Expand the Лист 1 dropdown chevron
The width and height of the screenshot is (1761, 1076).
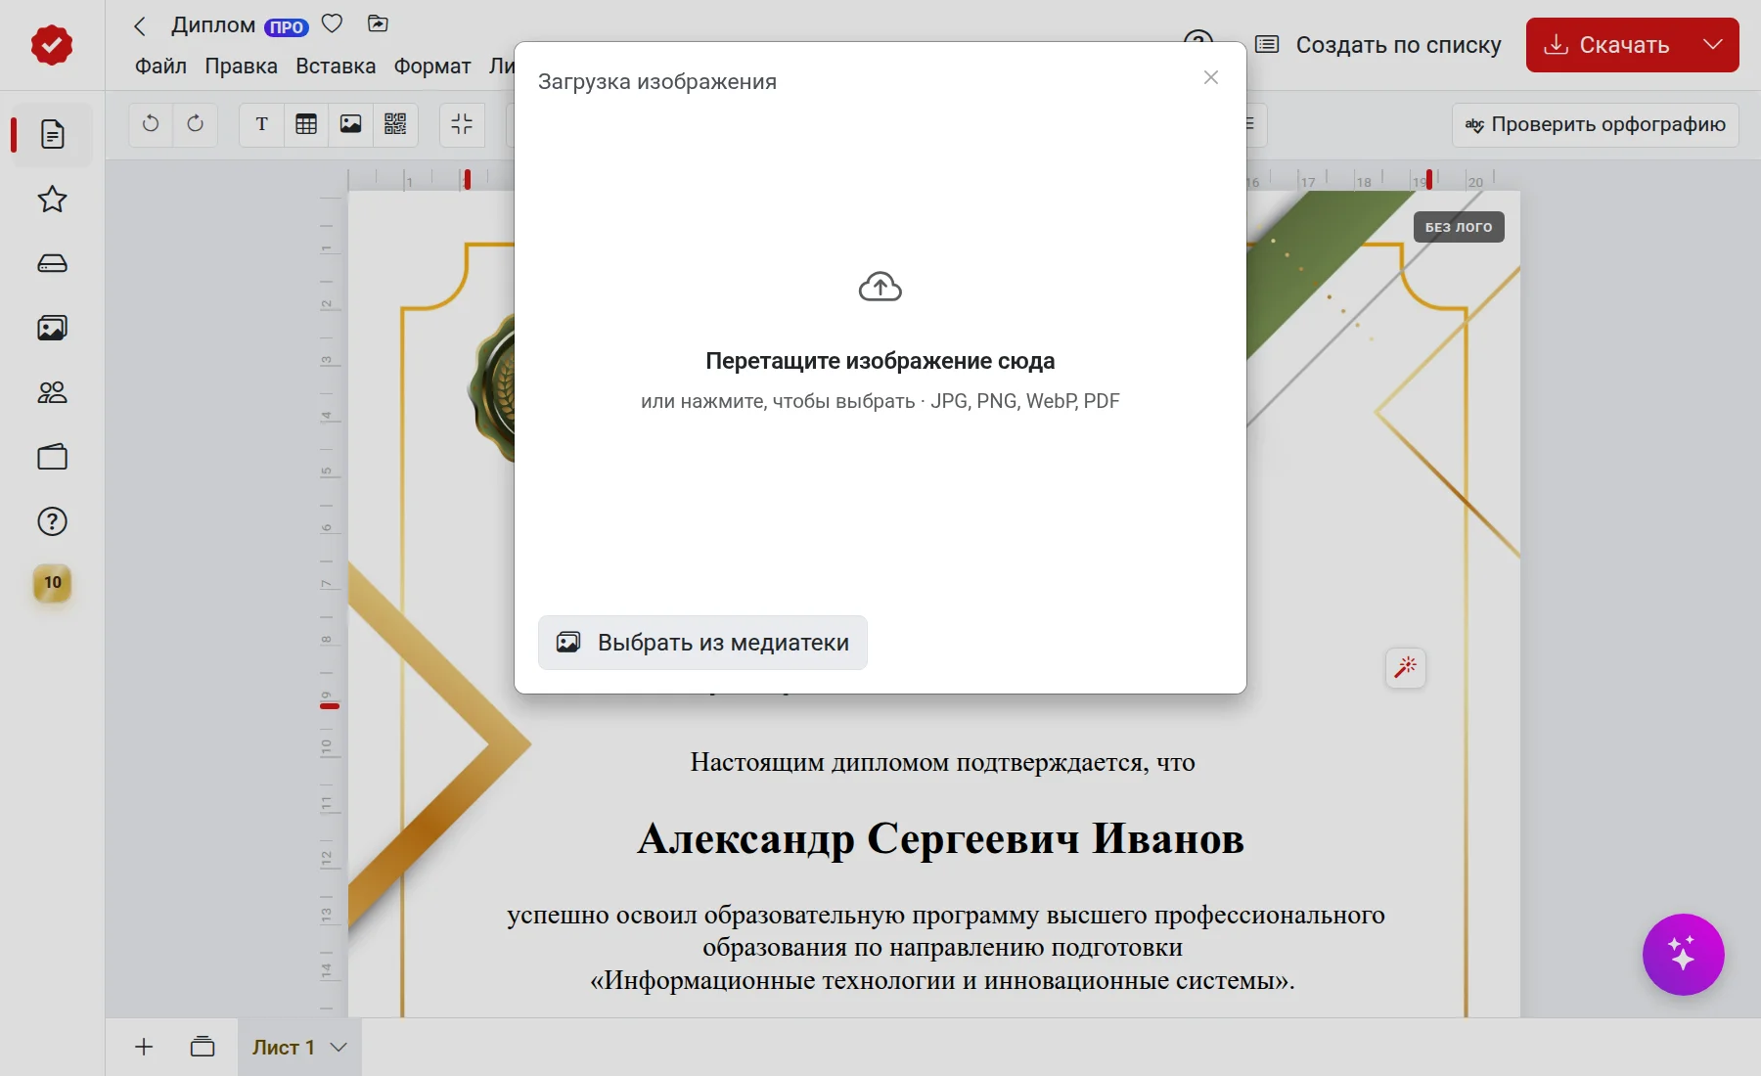339,1047
